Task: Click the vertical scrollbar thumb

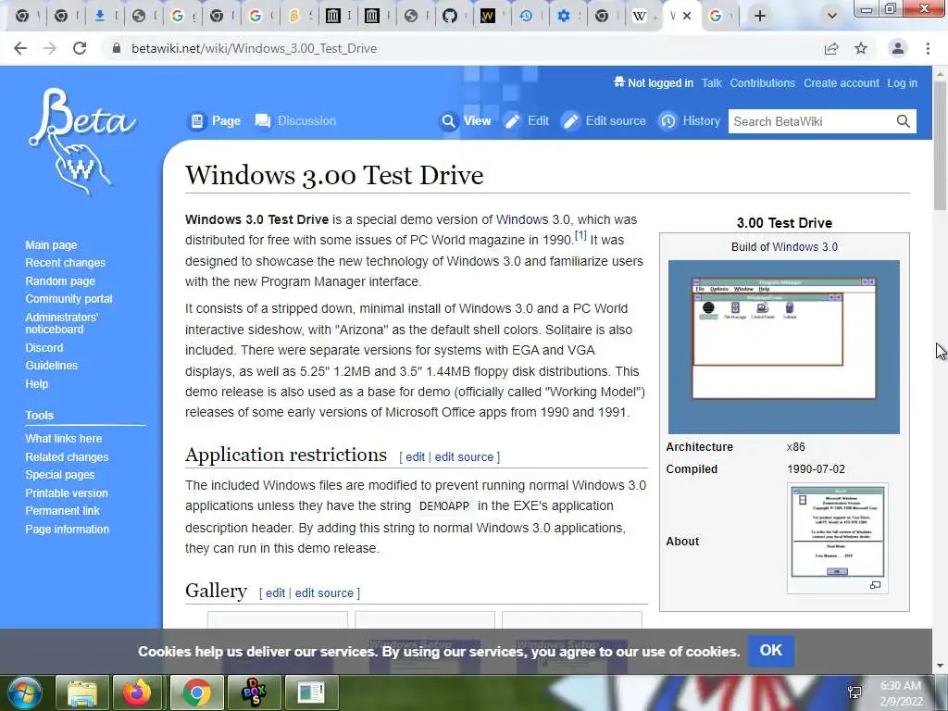Action: [941, 145]
